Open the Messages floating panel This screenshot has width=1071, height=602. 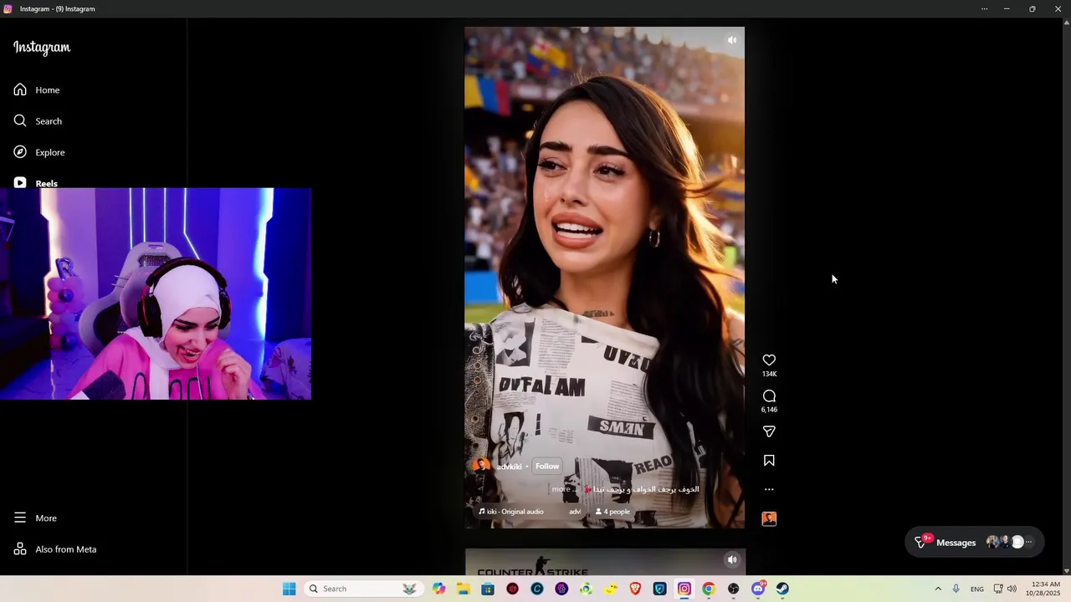pyautogui.click(x=975, y=542)
